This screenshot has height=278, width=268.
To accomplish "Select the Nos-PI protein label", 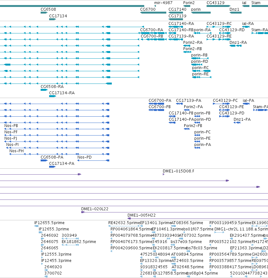I will click(12, 145).
